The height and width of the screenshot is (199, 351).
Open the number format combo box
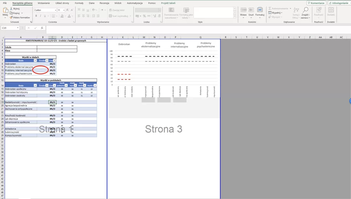point(148,10)
